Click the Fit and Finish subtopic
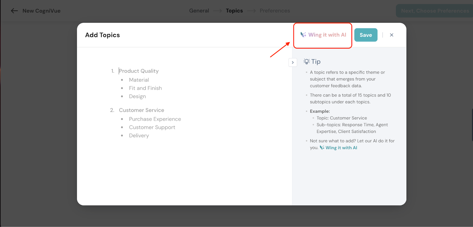 click(145, 88)
